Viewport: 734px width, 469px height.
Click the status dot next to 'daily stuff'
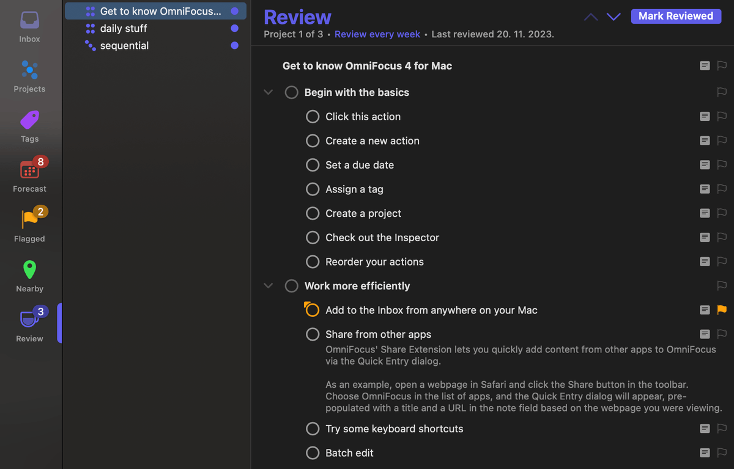click(234, 27)
